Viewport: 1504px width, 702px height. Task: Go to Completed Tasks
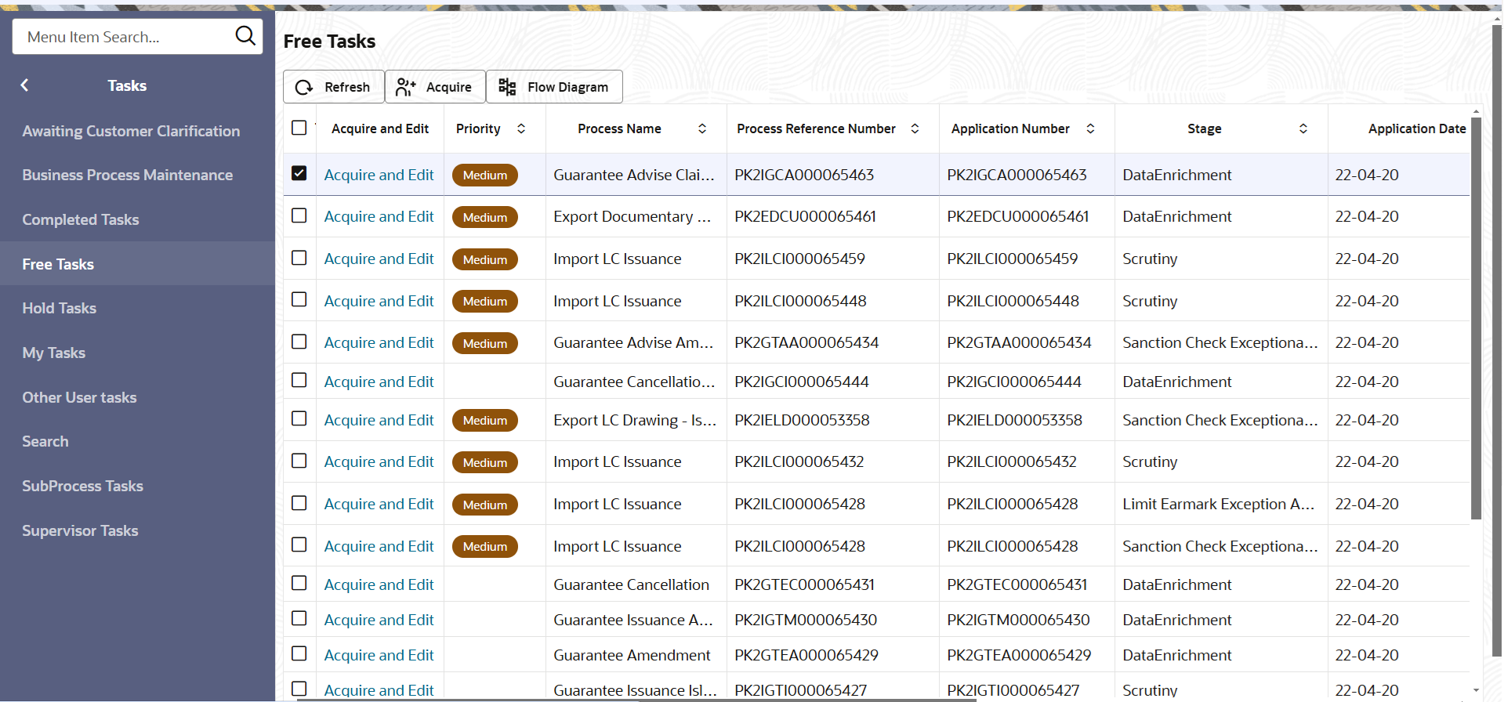(x=80, y=219)
